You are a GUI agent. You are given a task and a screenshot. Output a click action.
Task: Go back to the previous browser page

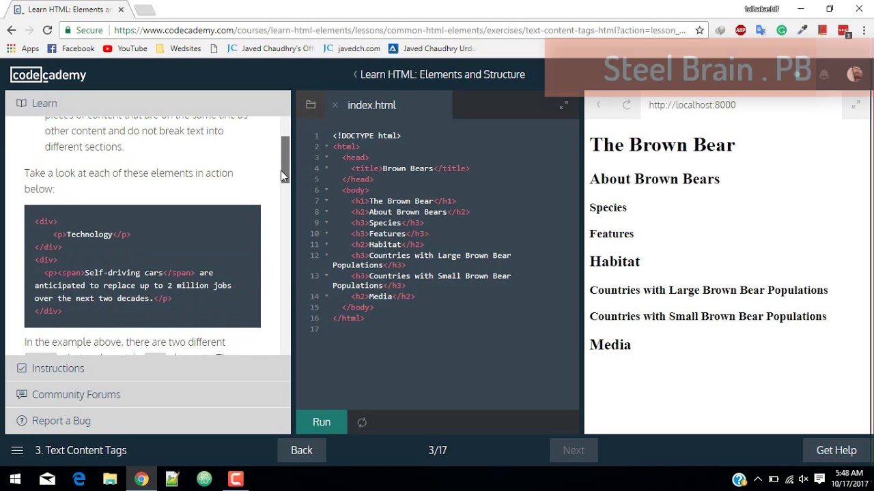coord(12,30)
